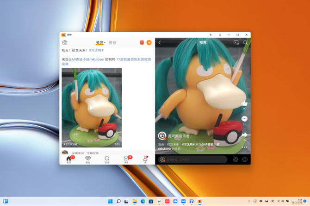Open the three-dot more options on video

click(x=244, y=147)
